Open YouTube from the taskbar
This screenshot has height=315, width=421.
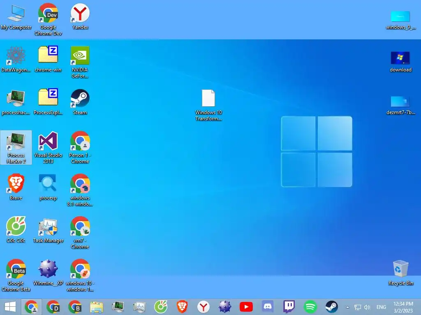pos(246,307)
